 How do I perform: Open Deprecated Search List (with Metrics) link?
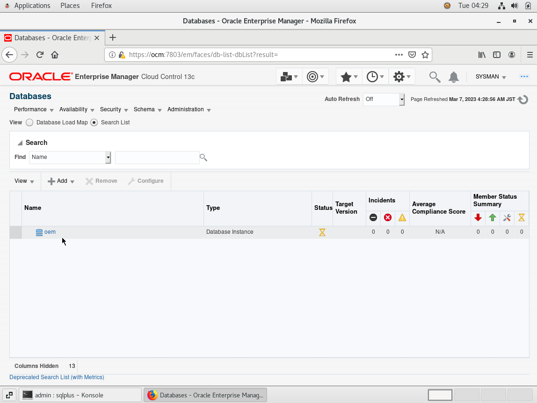[57, 377]
